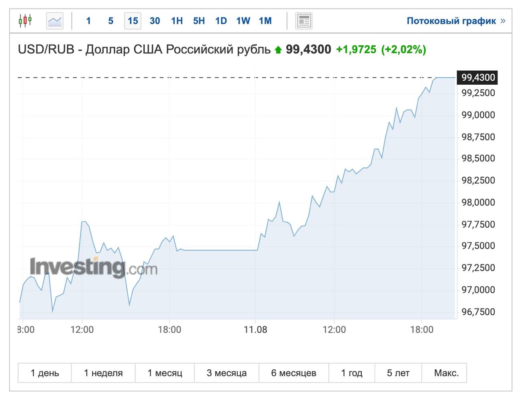Select the 1D interval
The width and height of the screenshot is (514, 401).
221,21
